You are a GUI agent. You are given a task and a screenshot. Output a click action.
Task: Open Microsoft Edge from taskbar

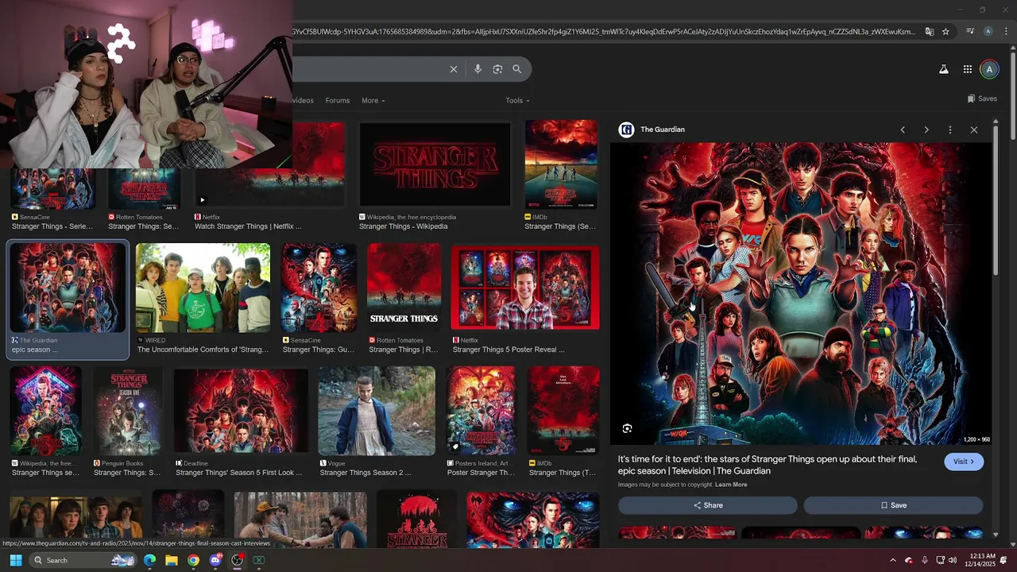pos(149,560)
